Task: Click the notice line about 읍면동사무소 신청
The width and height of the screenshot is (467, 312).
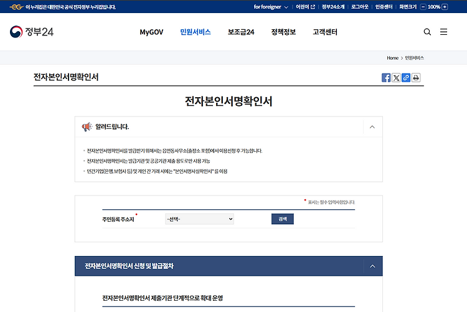Action: (174, 151)
